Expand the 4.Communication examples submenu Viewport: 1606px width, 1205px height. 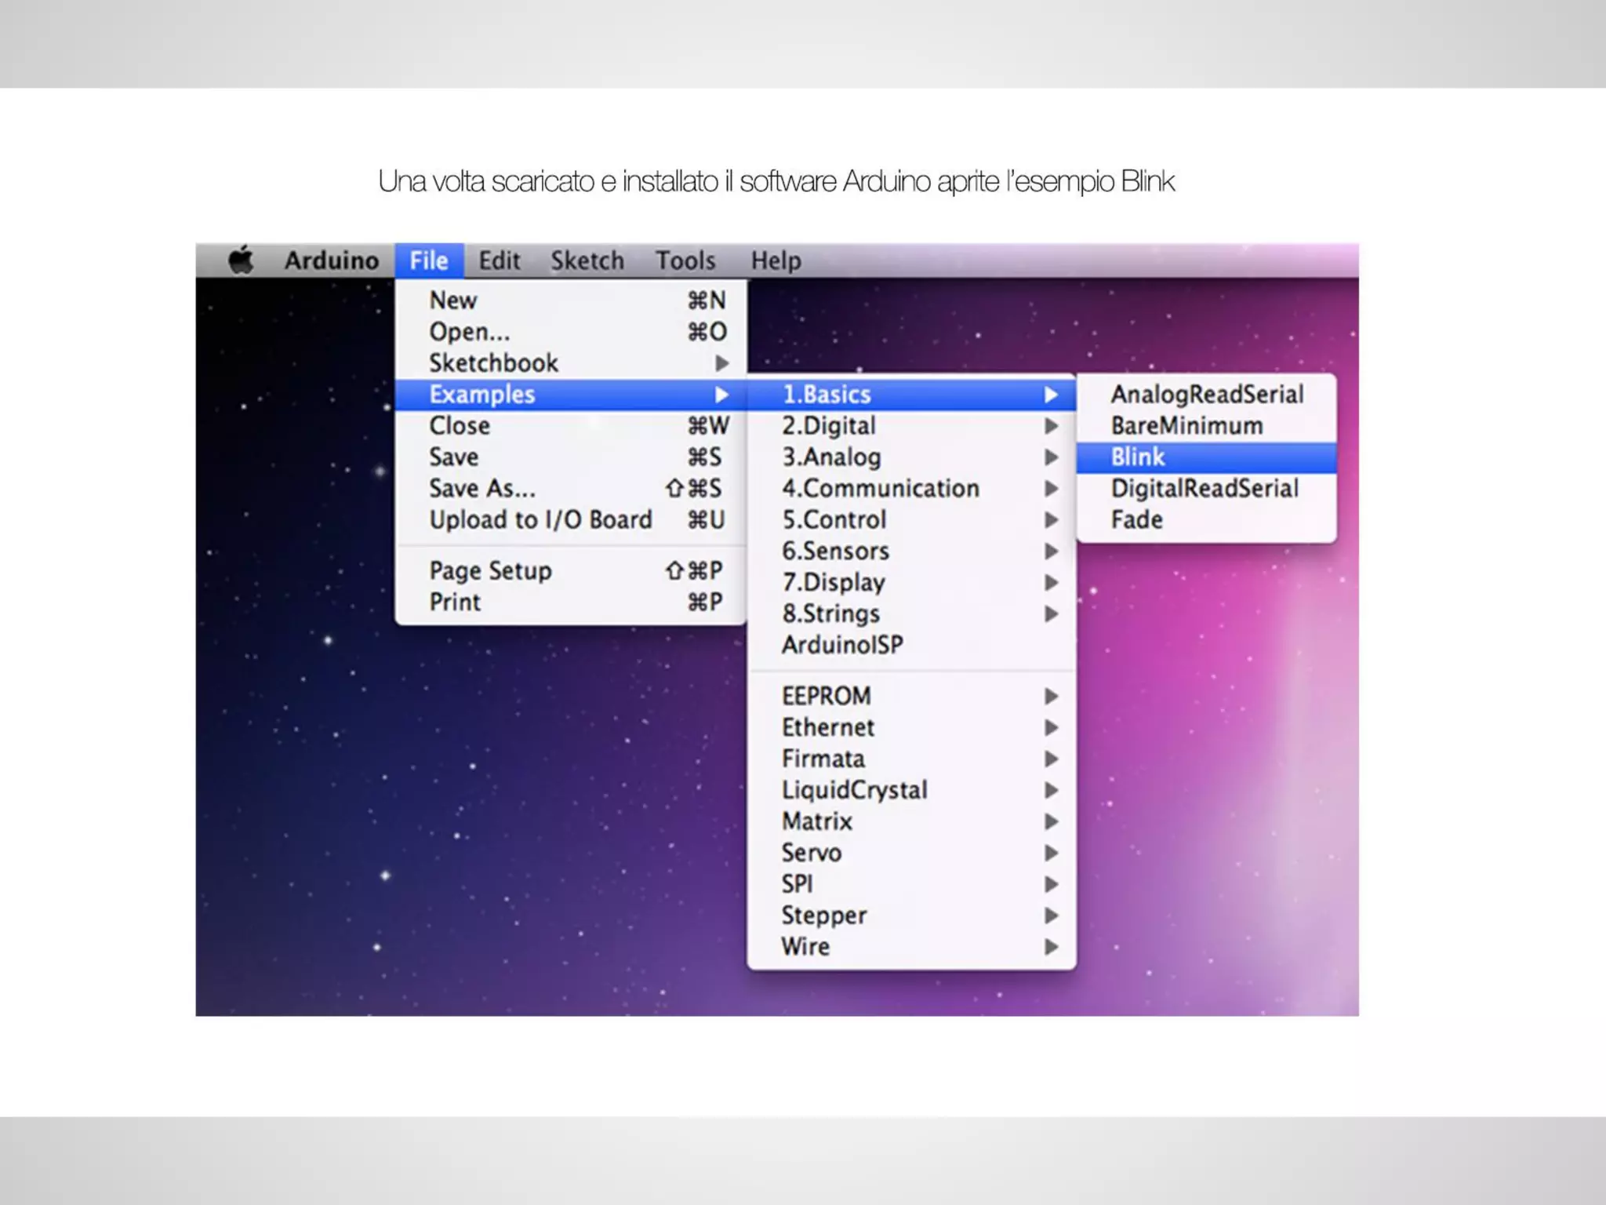pos(911,489)
